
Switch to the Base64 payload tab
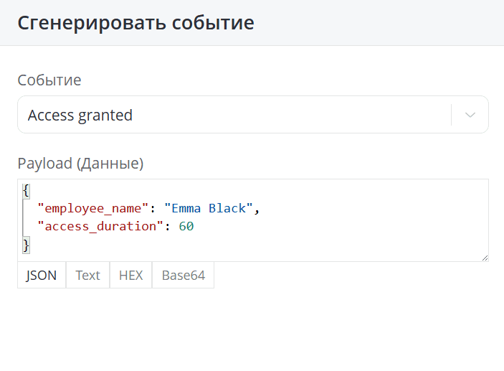184,275
